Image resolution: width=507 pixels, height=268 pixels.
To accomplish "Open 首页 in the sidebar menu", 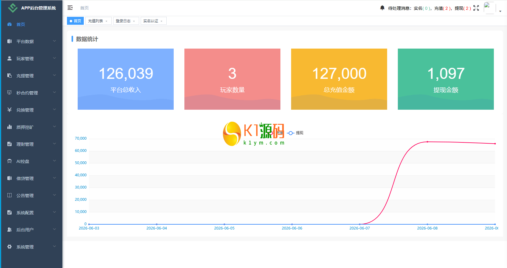I will [32, 24].
